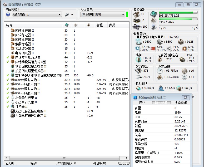Image resolution: width=204 pixels, height=167 pixels.
Task: Click the CPU usage progress bar
Action: tap(178, 12)
